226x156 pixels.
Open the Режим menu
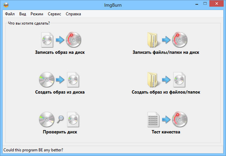coord(37,14)
